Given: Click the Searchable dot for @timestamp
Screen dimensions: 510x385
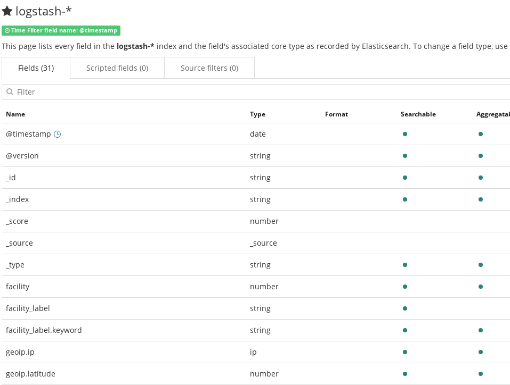Looking at the screenshot, I should coord(405,134).
